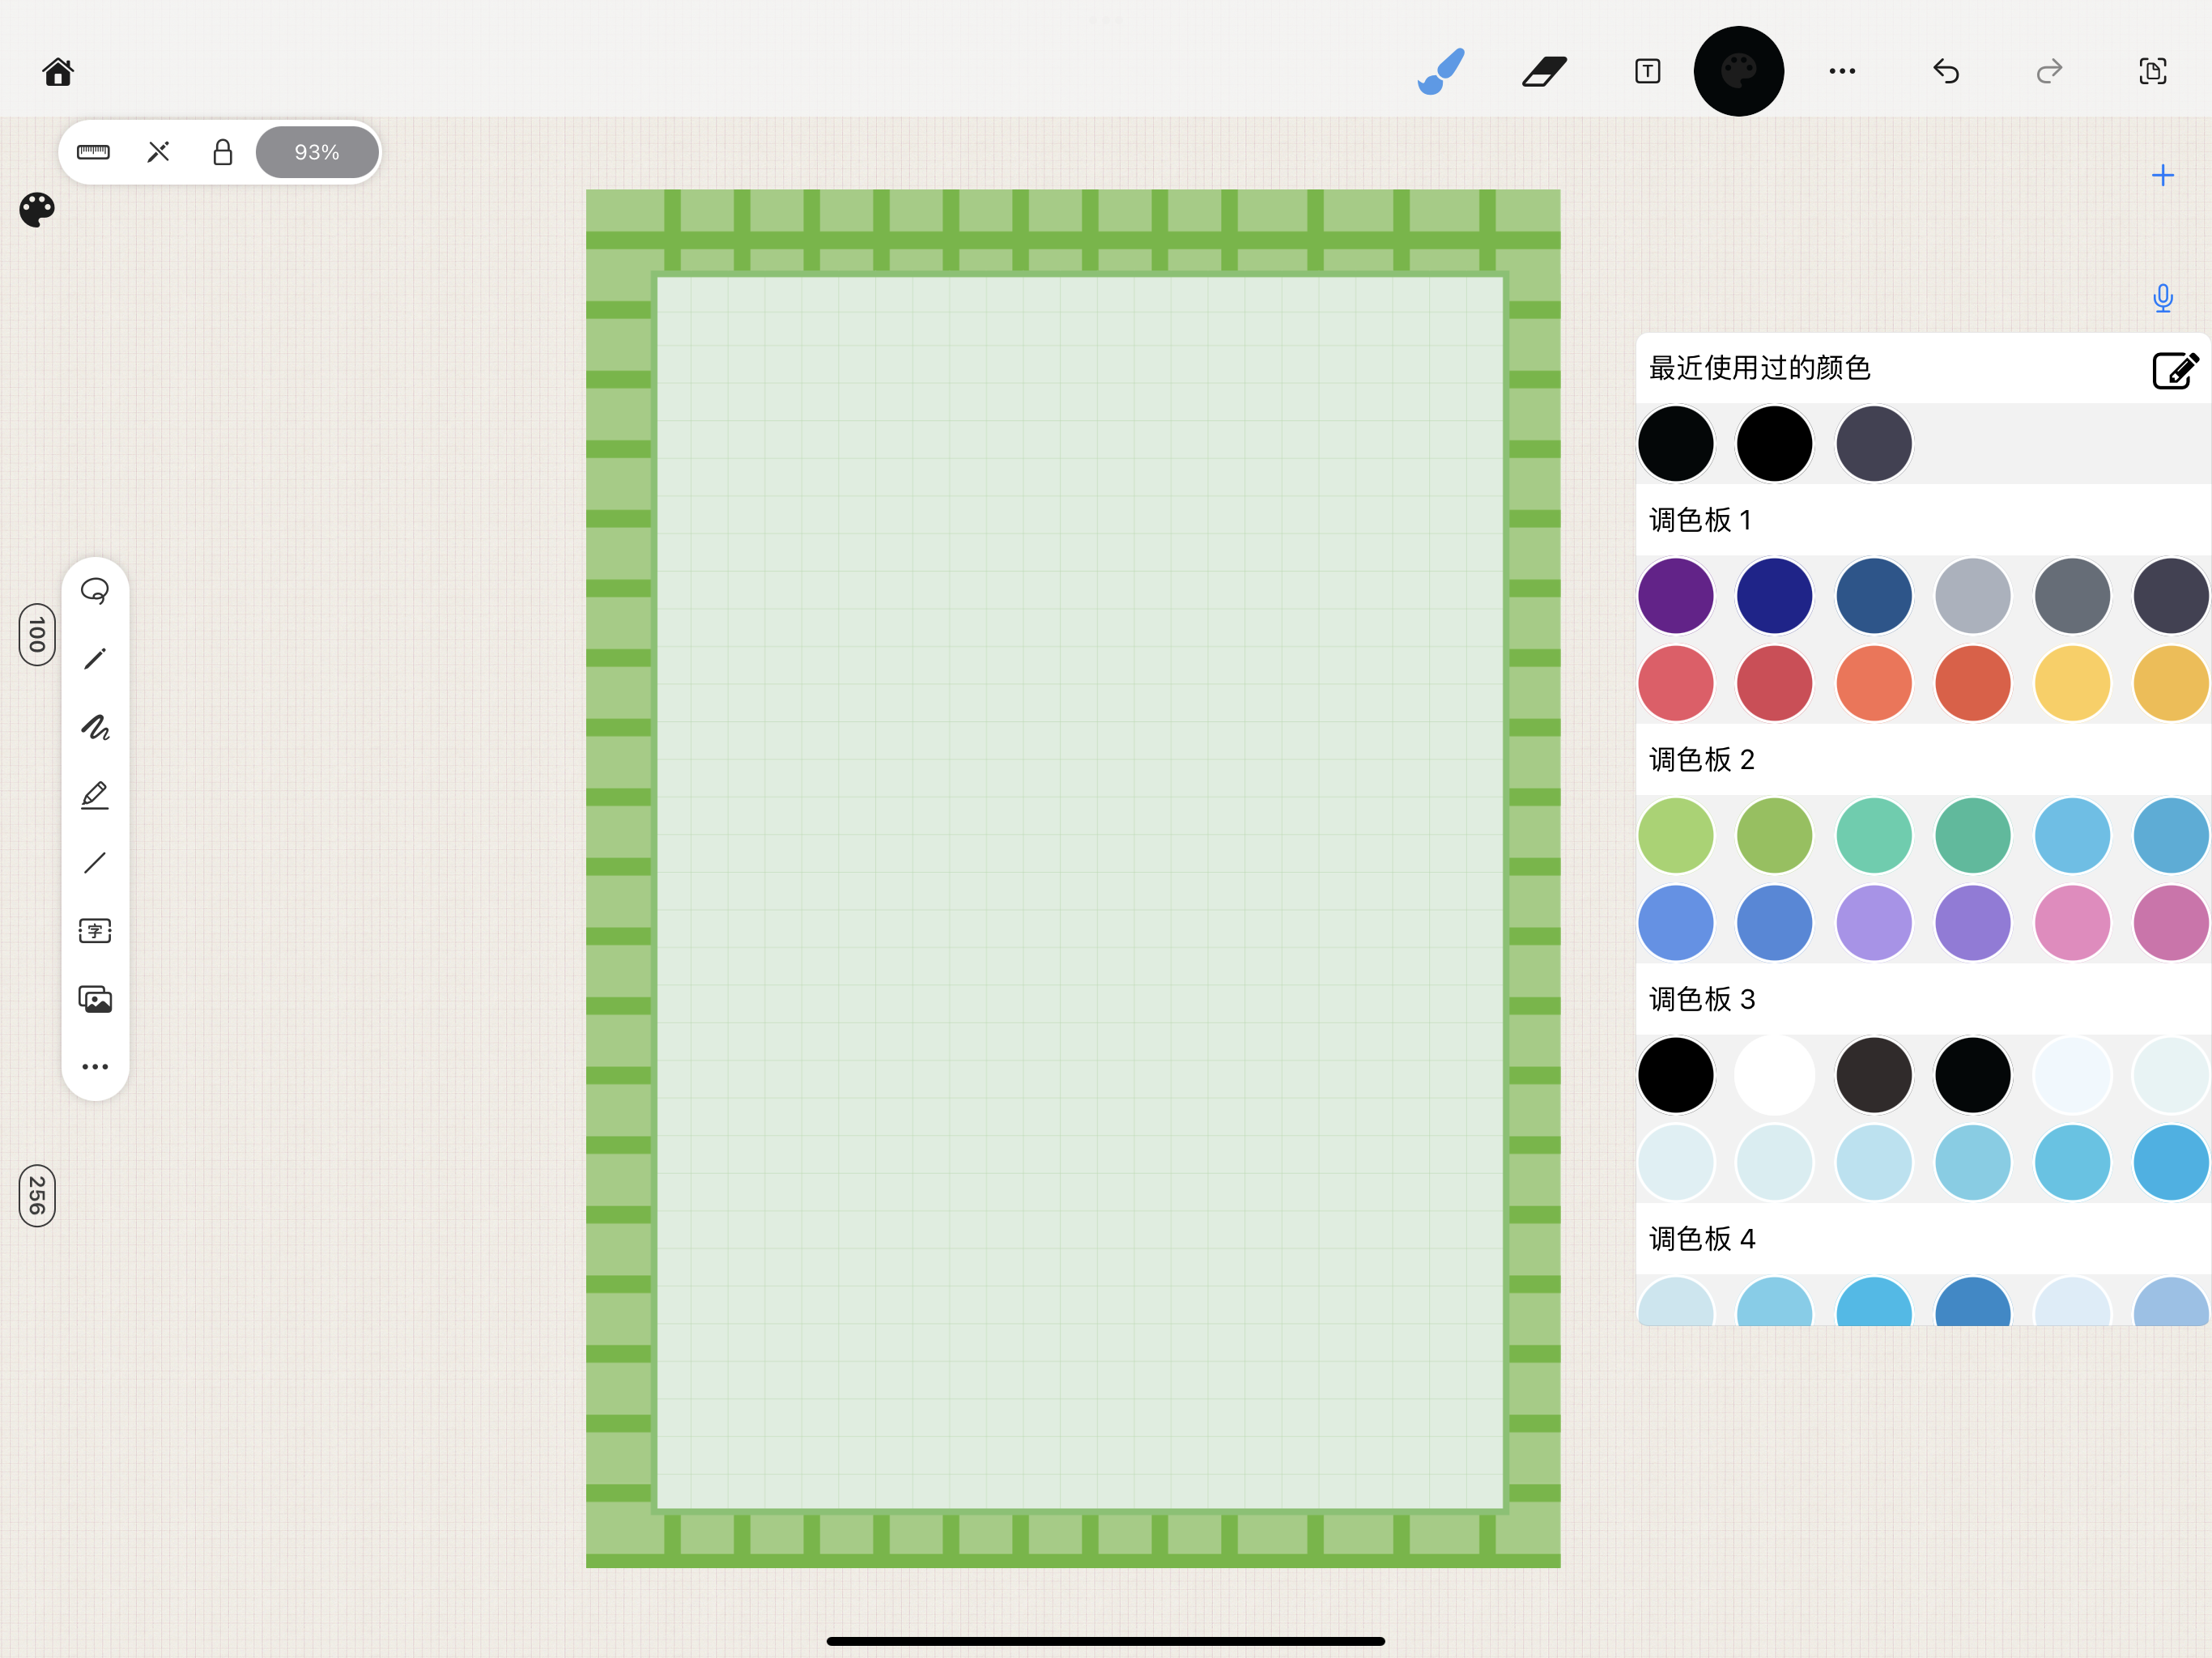This screenshot has height=1658, width=2212.
Task: Toggle the canvas lock icon
Action: 222,152
